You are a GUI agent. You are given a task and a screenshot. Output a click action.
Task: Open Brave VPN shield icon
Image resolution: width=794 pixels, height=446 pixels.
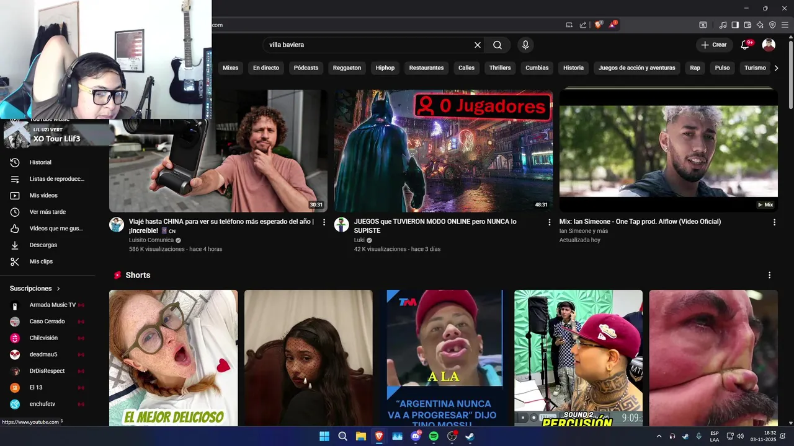click(x=772, y=25)
